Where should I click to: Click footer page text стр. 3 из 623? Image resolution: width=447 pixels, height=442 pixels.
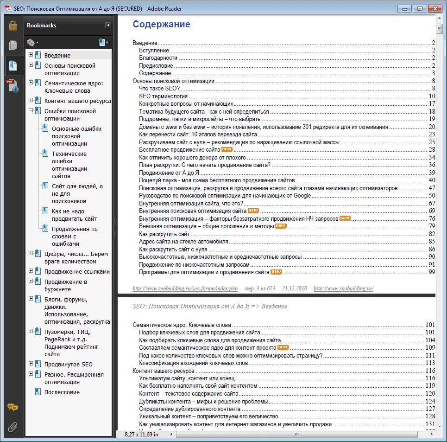pyautogui.click(x=260, y=288)
